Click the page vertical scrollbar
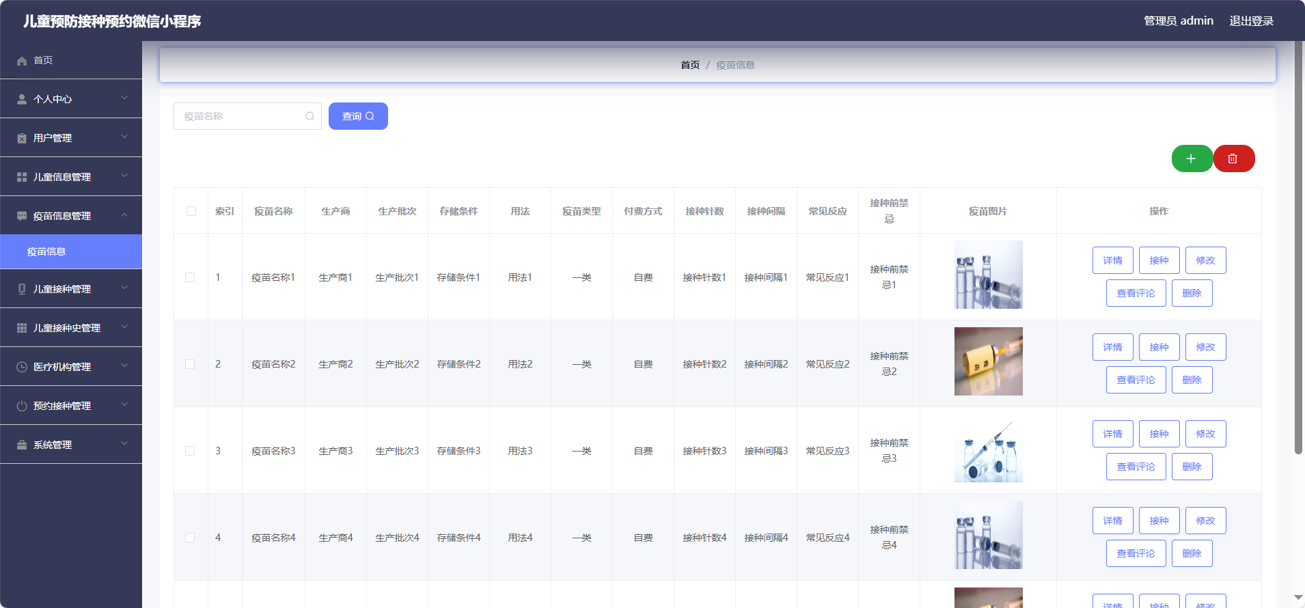The image size is (1305, 608). point(1299,247)
